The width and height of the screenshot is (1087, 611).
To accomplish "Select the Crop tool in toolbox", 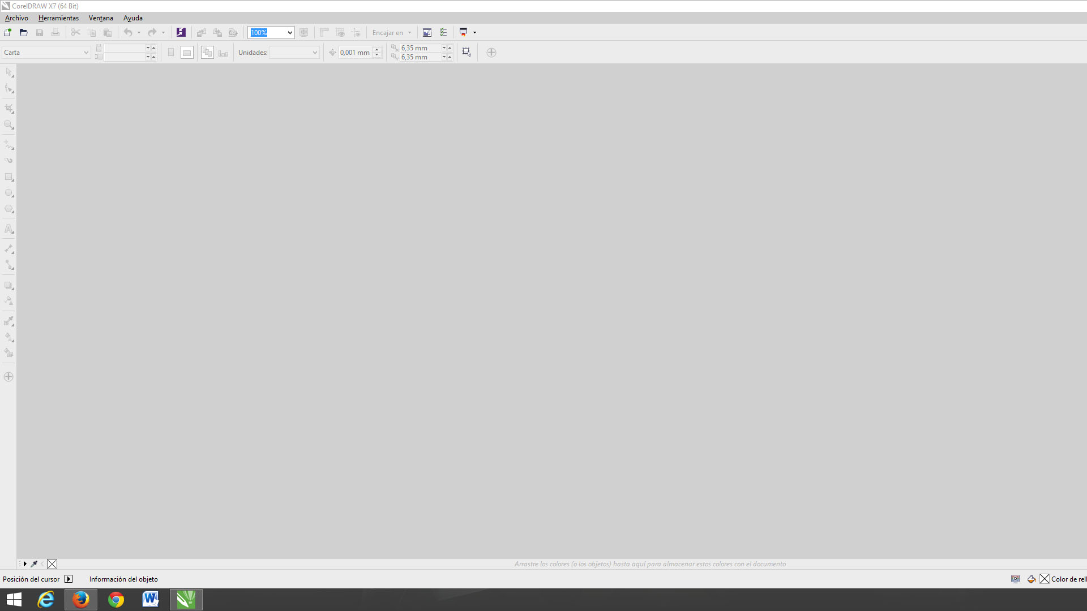I will (9, 109).
